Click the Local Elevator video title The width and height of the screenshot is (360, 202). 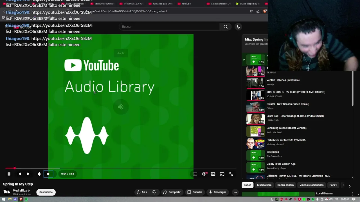coord(324,193)
